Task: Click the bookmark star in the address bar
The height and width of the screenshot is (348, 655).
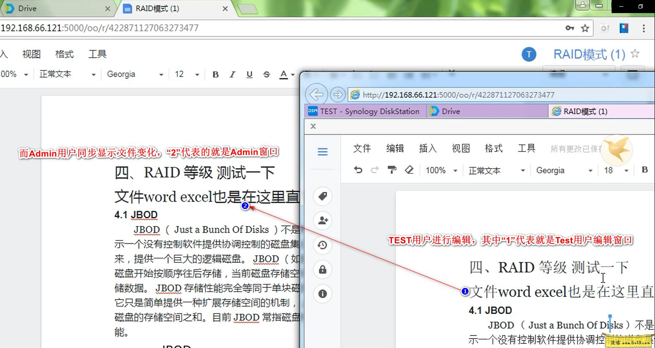Action: tap(585, 28)
